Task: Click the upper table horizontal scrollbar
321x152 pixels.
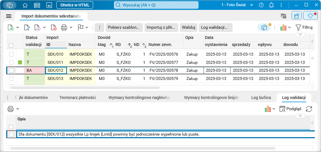Action: pyautogui.click(x=85, y=88)
